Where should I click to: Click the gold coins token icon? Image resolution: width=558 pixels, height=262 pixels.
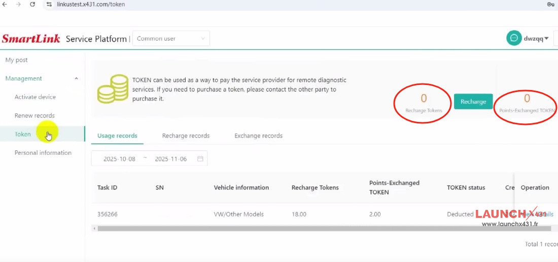coord(113,89)
